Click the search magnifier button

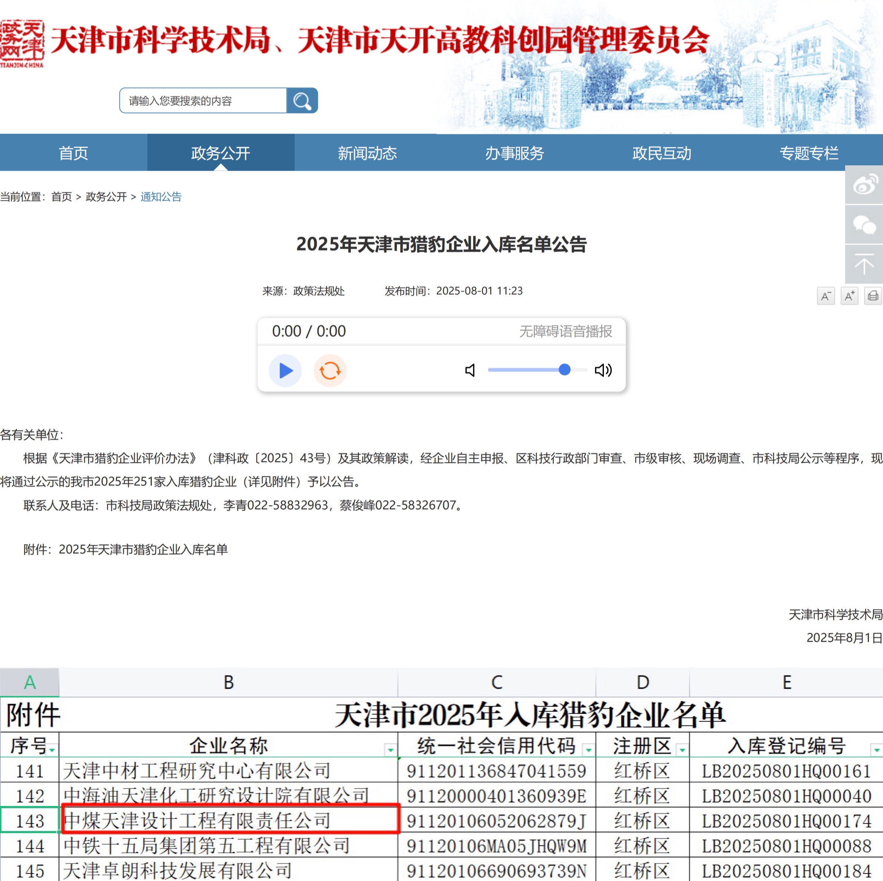click(302, 101)
